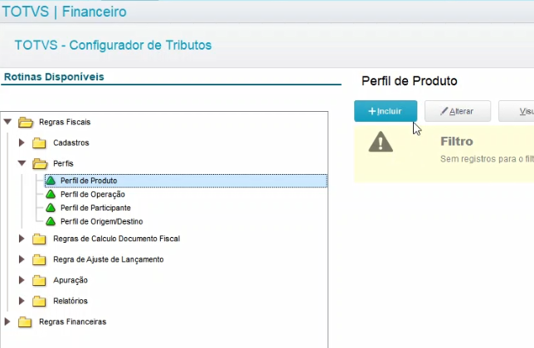The height and width of the screenshot is (348, 534).
Task: Collapse the Regras Fiscais tree node
Action: click(7, 122)
